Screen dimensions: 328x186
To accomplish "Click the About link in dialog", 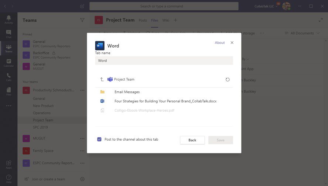I will 219,42.
